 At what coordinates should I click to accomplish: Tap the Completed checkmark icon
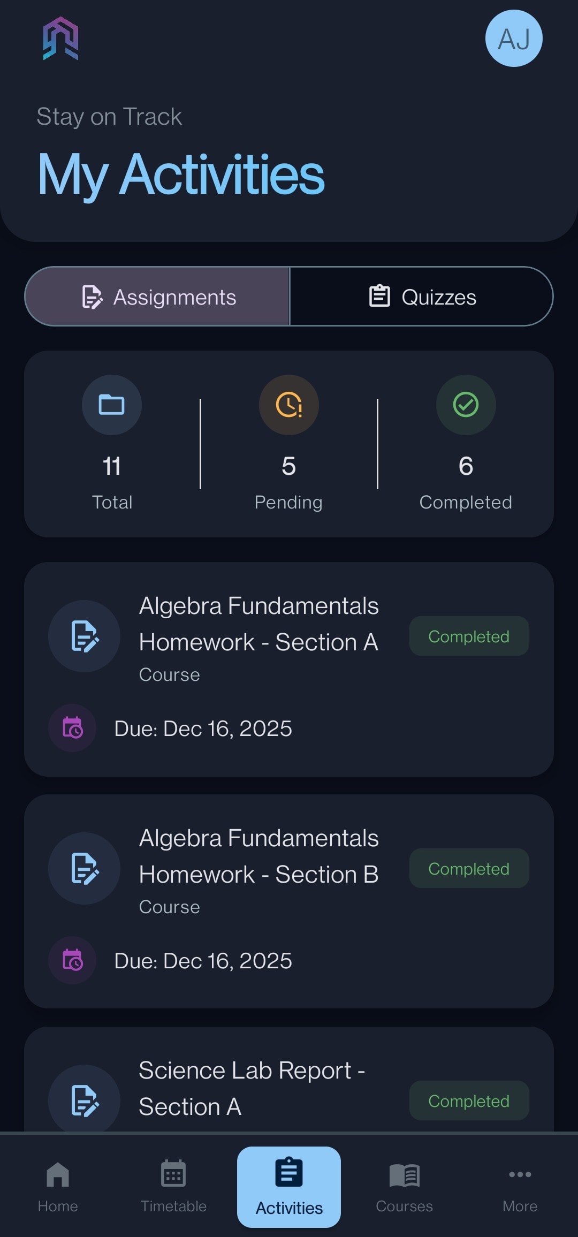tap(466, 405)
